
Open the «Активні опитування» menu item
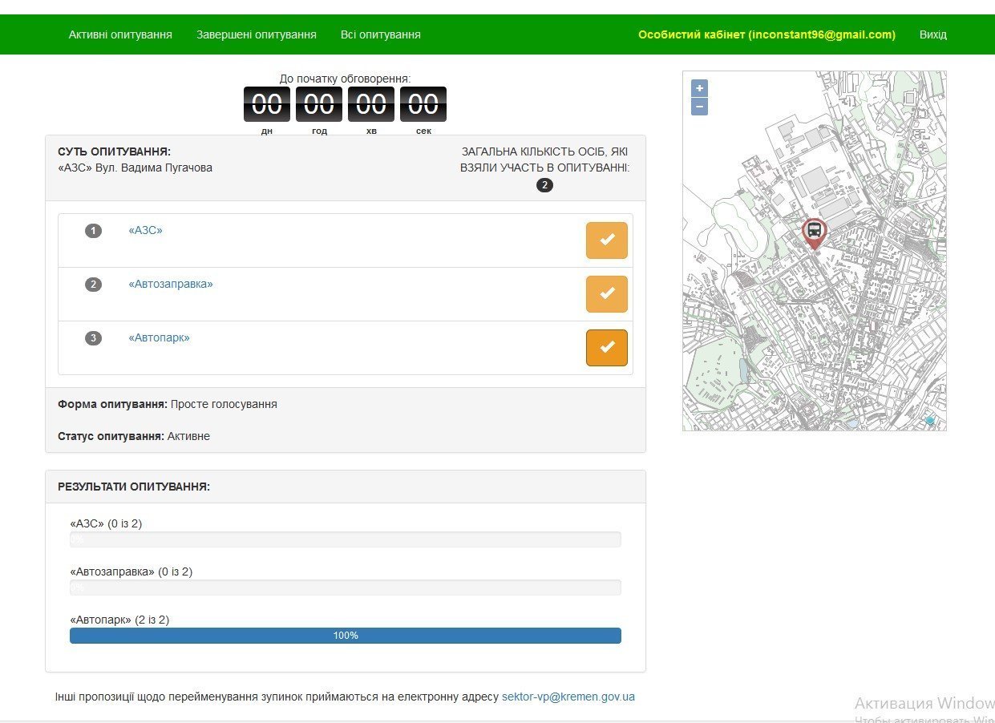click(x=120, y=34)
